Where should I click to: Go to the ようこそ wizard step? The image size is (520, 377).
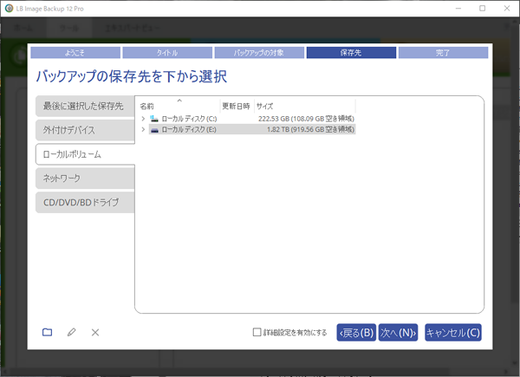tap(75, 53)
